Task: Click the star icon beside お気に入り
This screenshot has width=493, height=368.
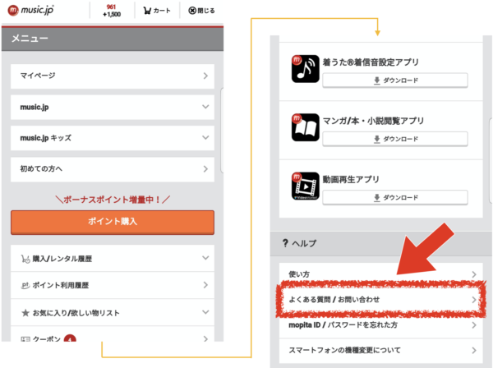Action: (x=25, y=313)
